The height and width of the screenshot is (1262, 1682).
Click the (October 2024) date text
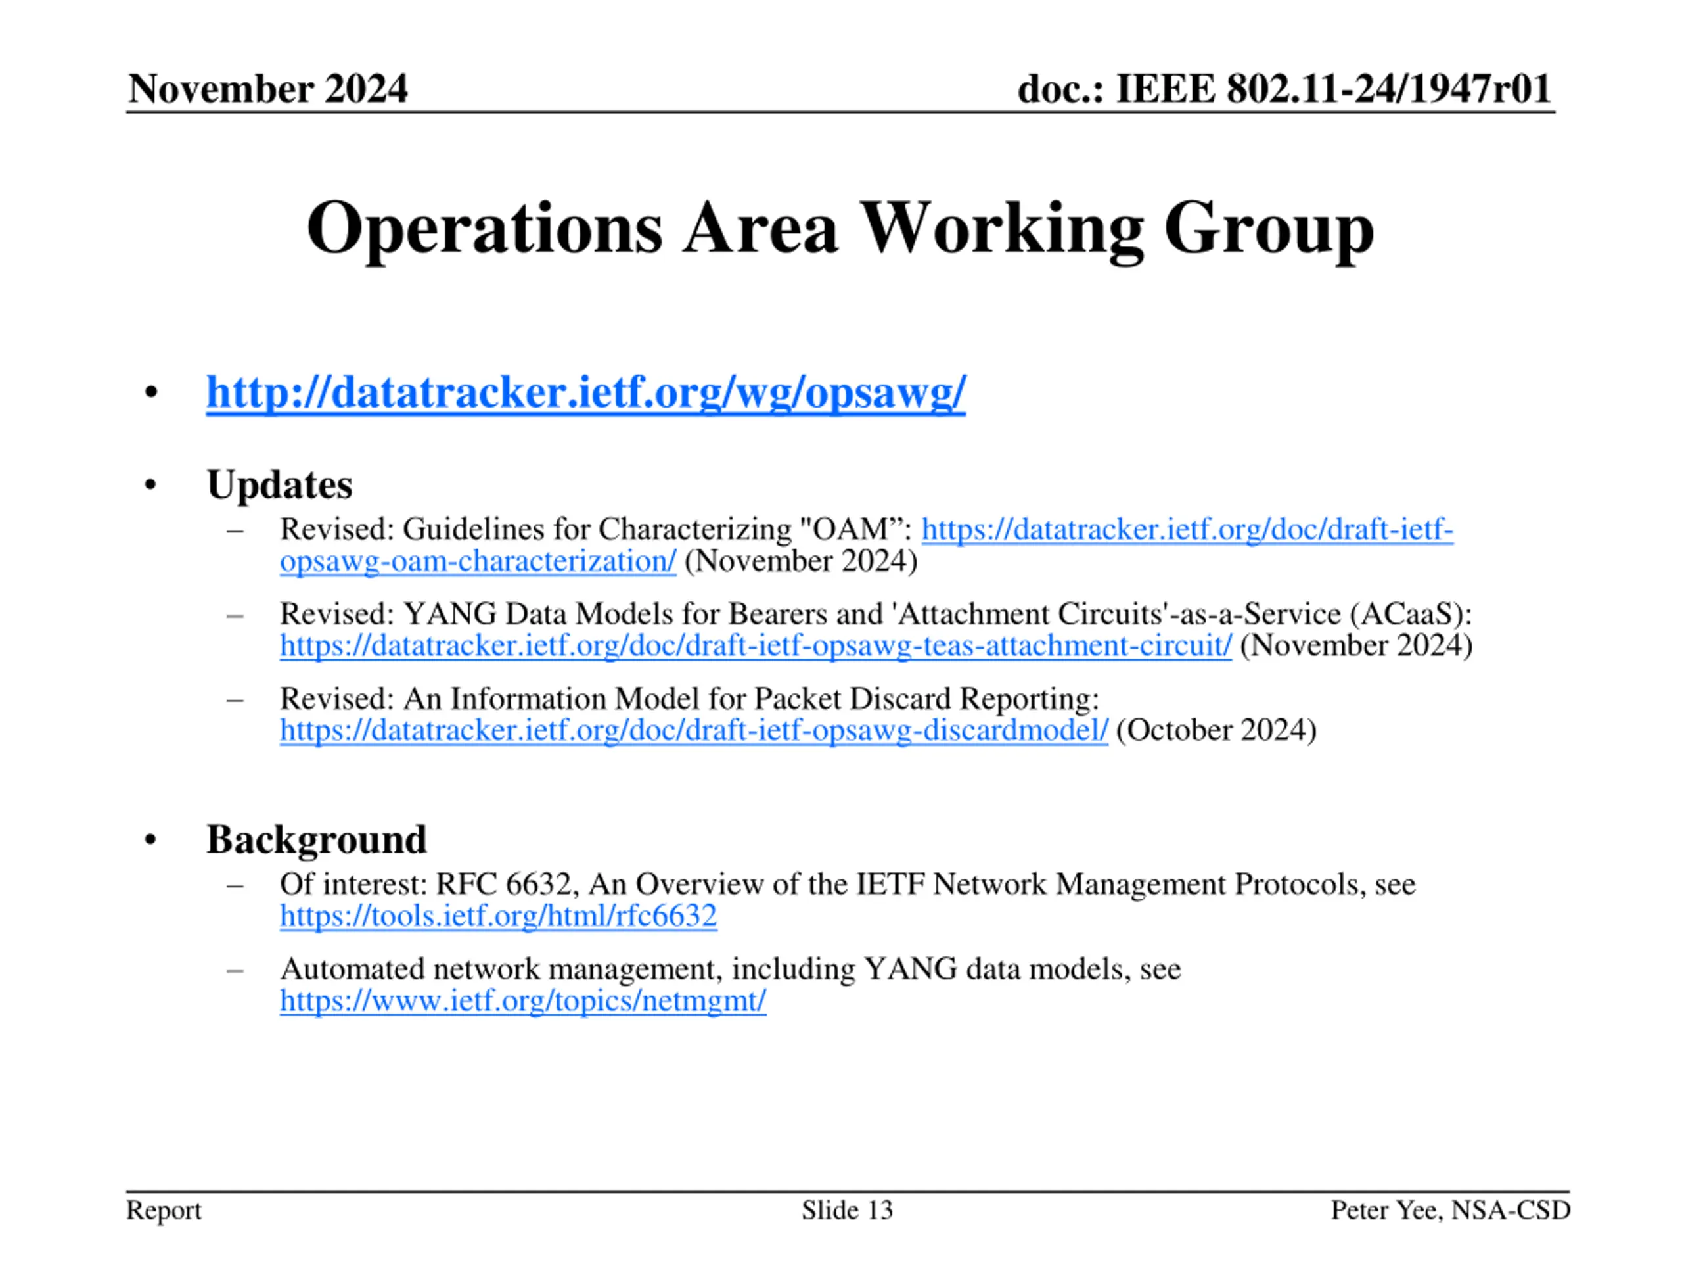pyautogui.click(x=1216, y=730)
